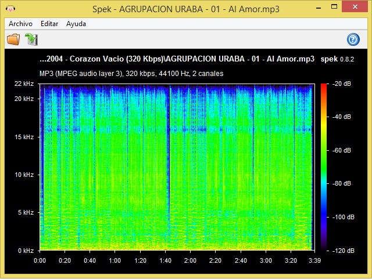
Task: Minimize the Spek window
Action: coord(319,8)
